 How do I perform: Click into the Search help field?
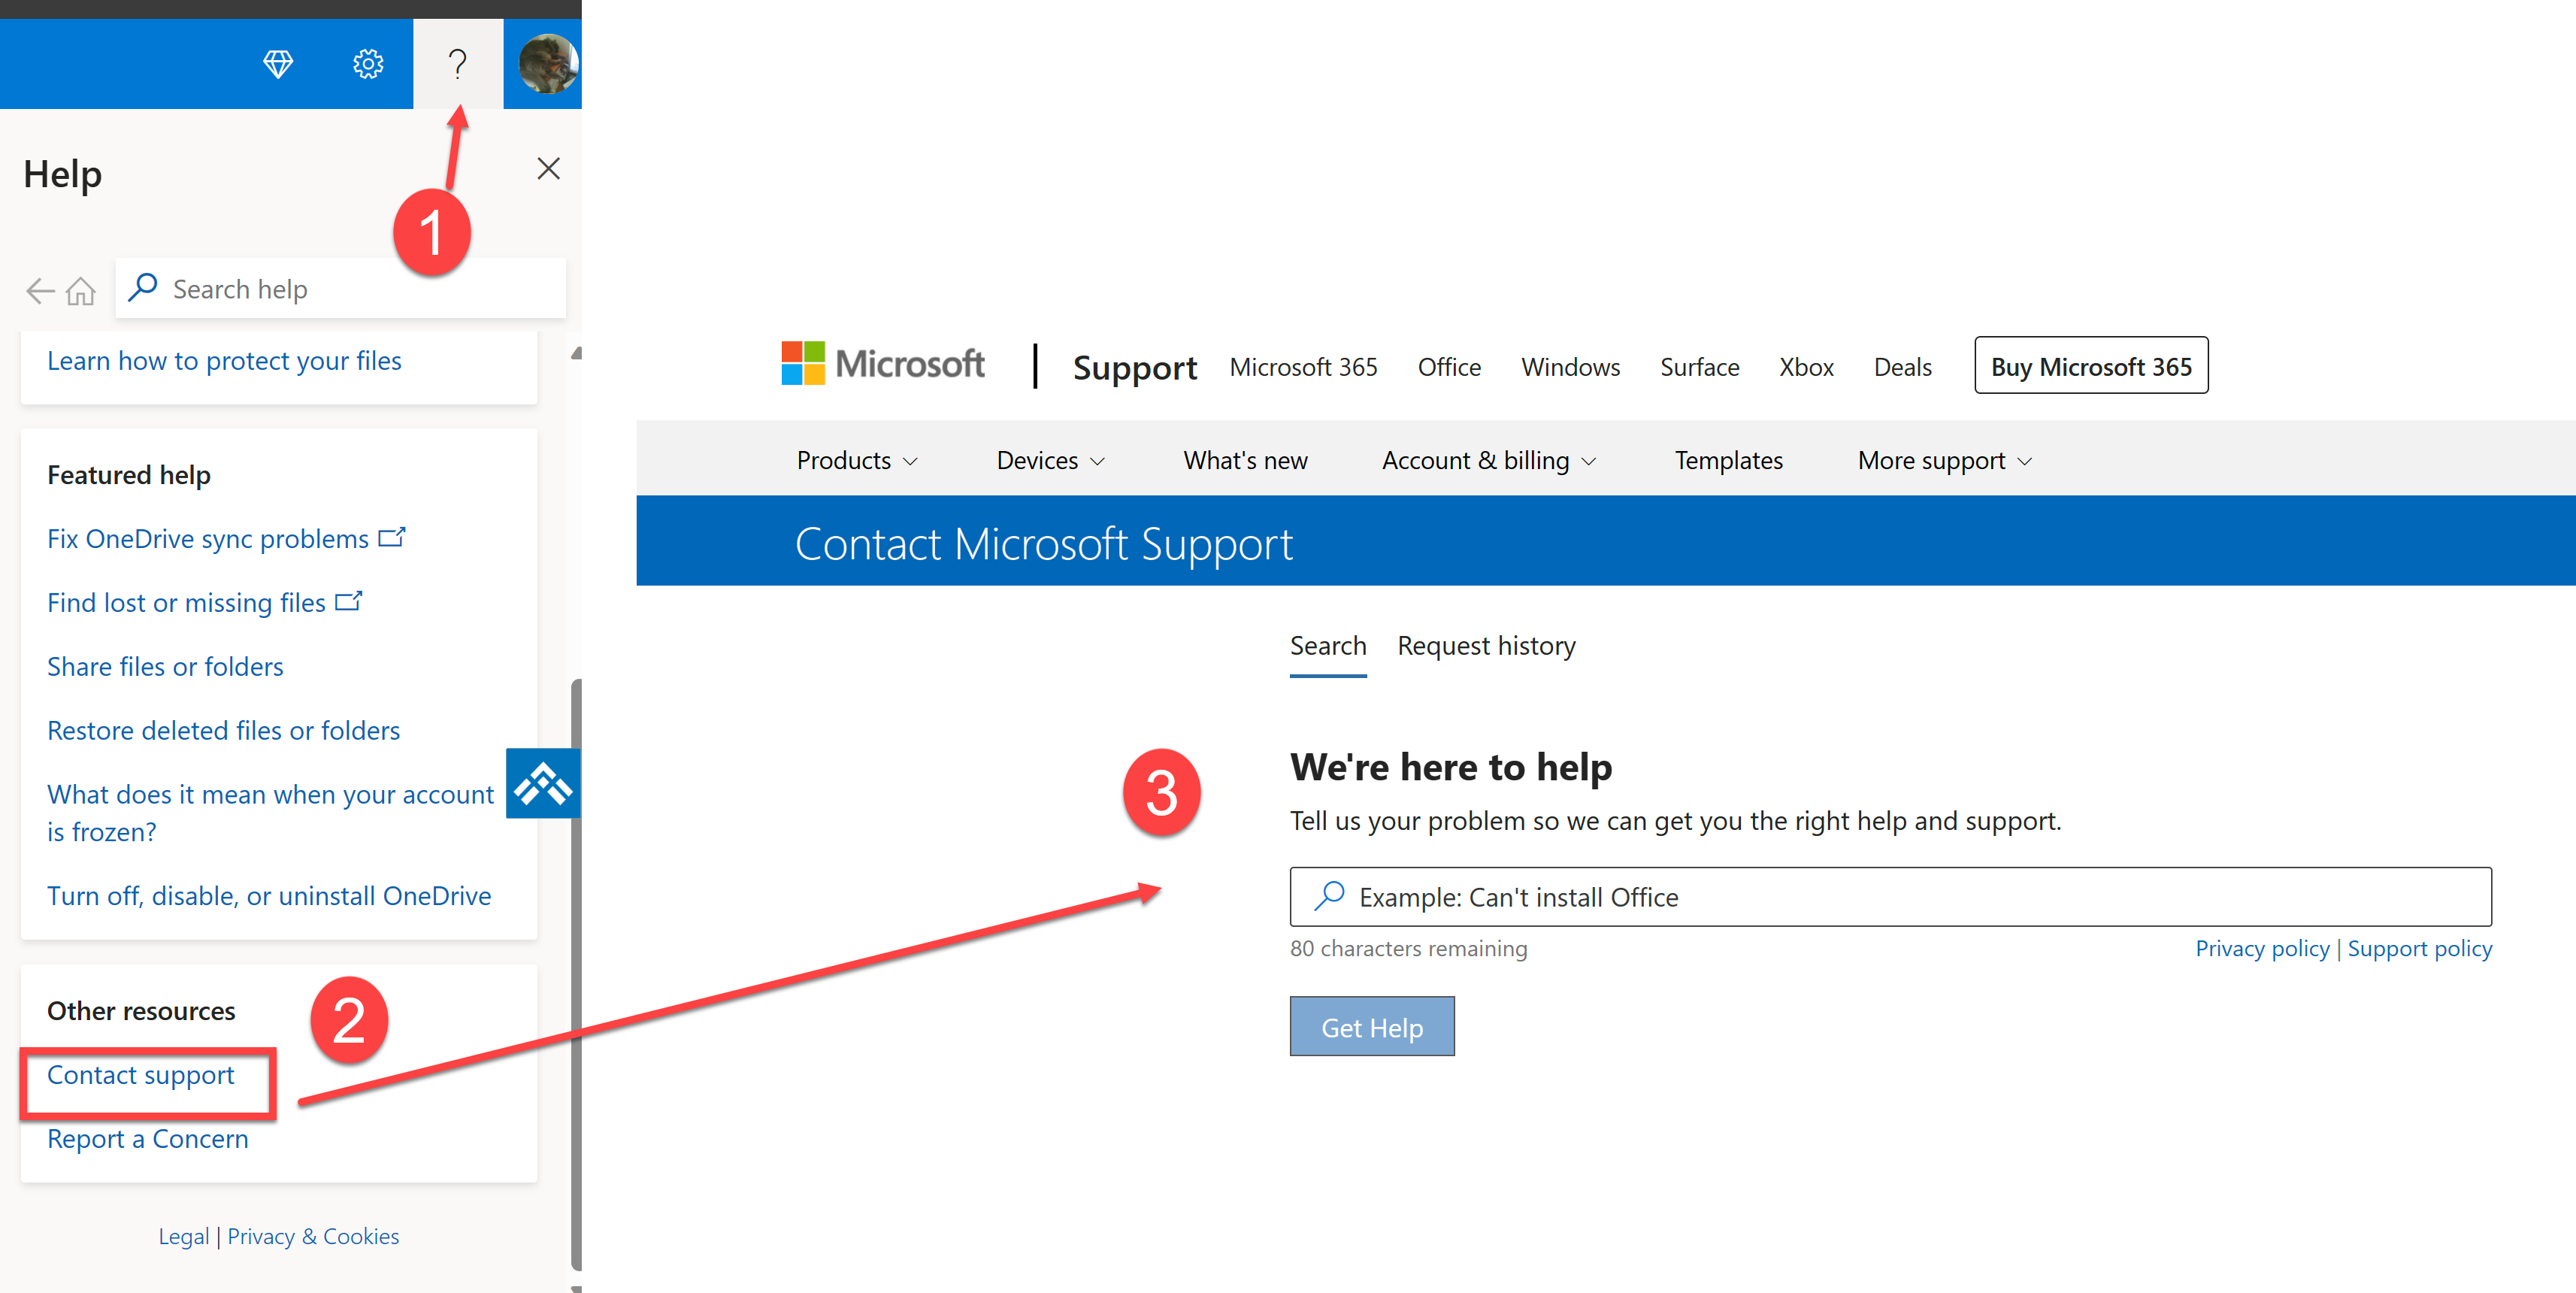point(341,289)
